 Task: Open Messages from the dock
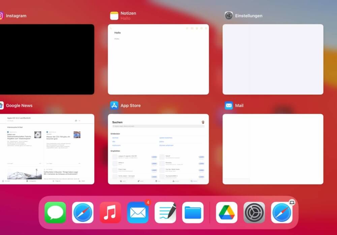pyautogui.click(x=55, y=212)
